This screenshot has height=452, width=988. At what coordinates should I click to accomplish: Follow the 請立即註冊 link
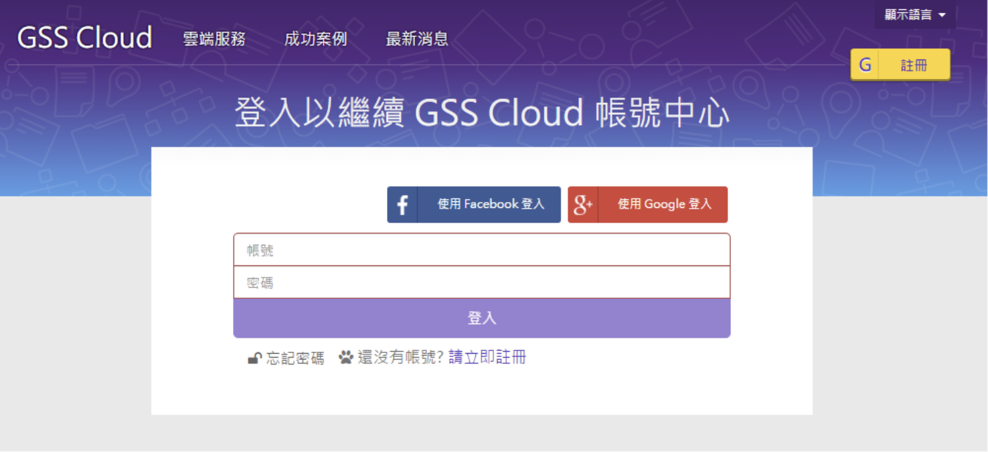(487, 357)
